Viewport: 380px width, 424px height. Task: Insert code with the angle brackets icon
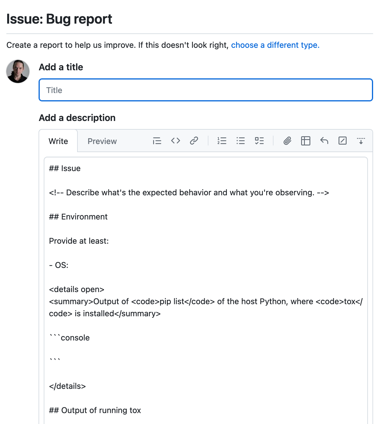pyautogui.click(x=176, y=141)
